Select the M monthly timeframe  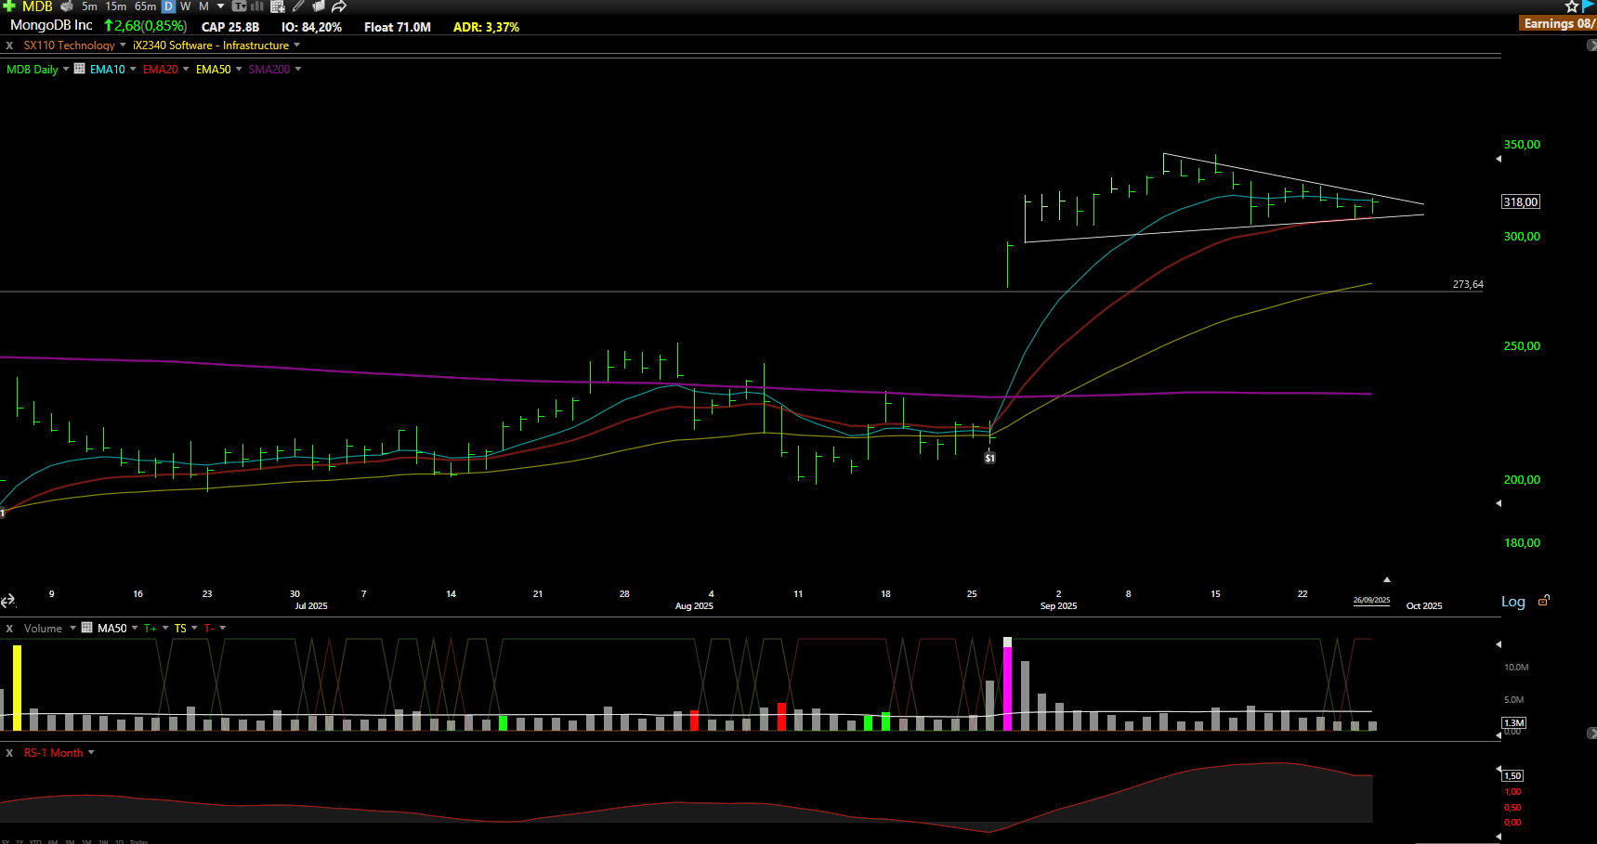[203, 6]
